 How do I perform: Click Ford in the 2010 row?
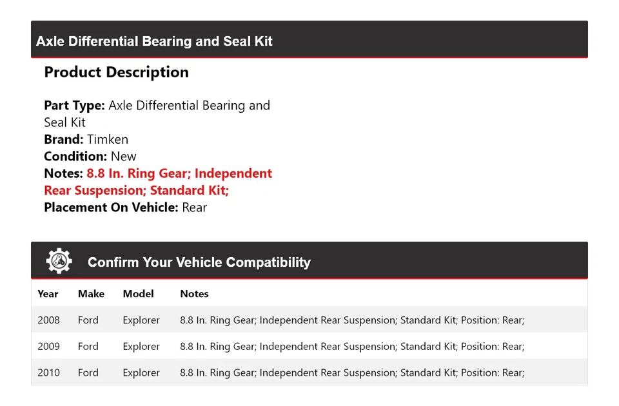click(88, 372)
